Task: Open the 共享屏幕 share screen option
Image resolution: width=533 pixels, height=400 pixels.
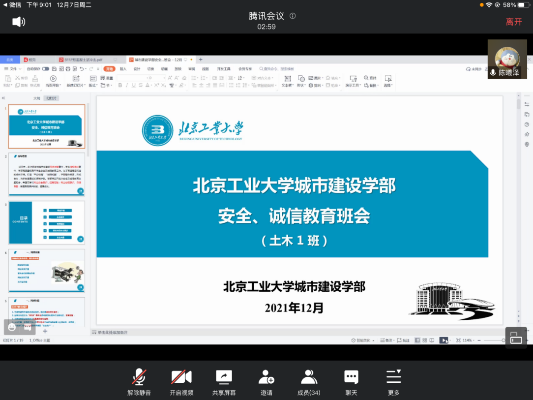Action: pos(224,382)
